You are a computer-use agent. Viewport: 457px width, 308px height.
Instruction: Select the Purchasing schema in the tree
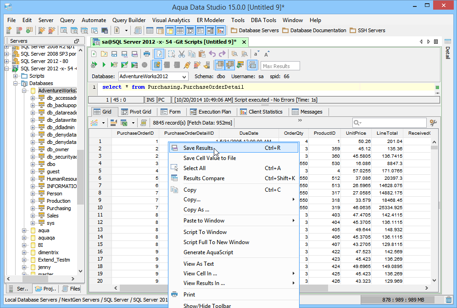pos(59,208)
